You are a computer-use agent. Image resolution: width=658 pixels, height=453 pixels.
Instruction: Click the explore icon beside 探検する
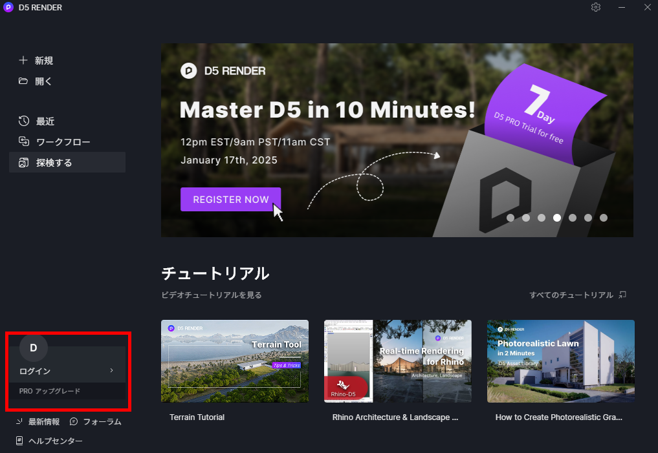click(24, 163)
